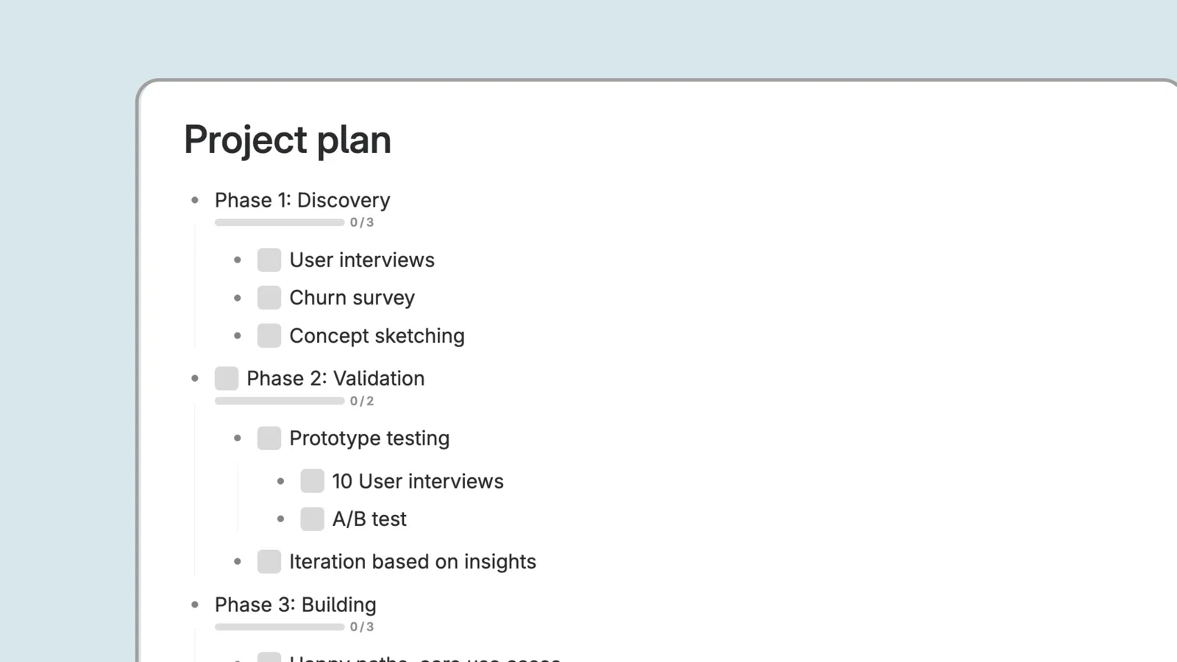The height and width of the screenshot is (662, 1177).
Task: Click the bullet beside Prototype testing
Action: point(237,437)
